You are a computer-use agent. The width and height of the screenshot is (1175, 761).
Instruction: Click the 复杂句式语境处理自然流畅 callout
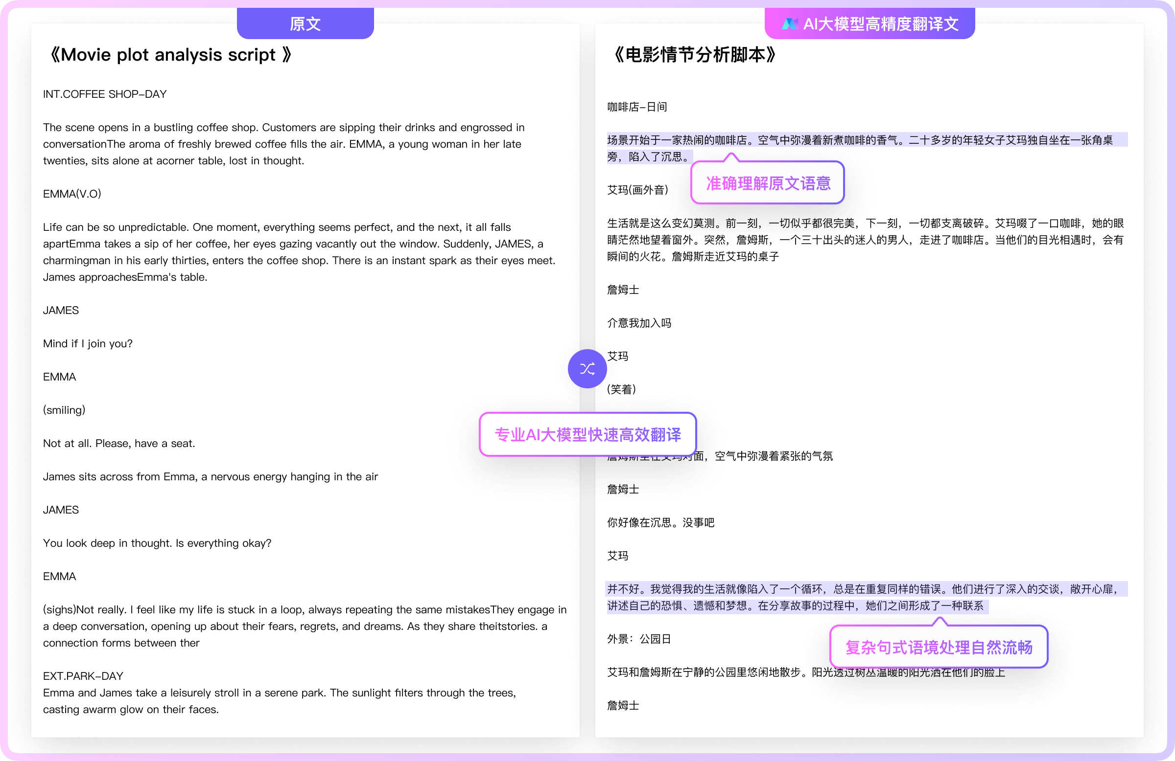click(x=939, y=647)
